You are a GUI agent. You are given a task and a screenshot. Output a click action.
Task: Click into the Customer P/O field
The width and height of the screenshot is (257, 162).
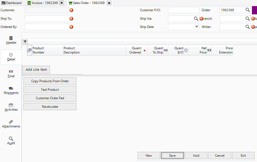[184, 10]
